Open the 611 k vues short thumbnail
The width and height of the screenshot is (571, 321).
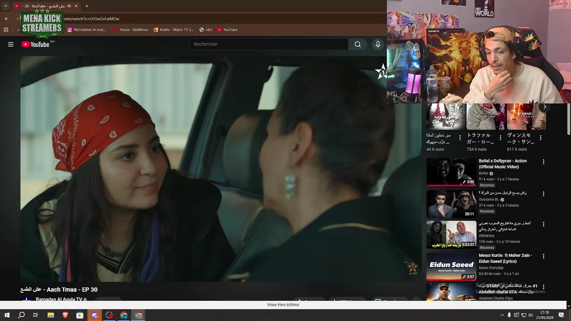click(x=526, y=116)
